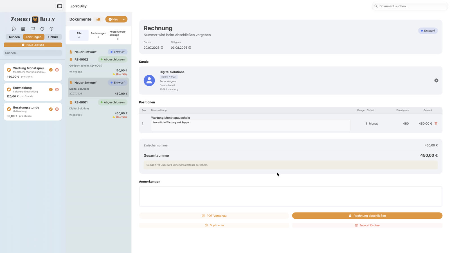450x253 pixels.
Task: Click Rechnung abschließen
Action: pos(367,216)
